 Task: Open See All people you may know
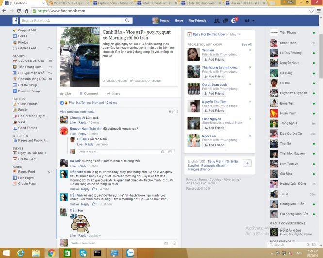pyautogui.click(x=246, y=45)
